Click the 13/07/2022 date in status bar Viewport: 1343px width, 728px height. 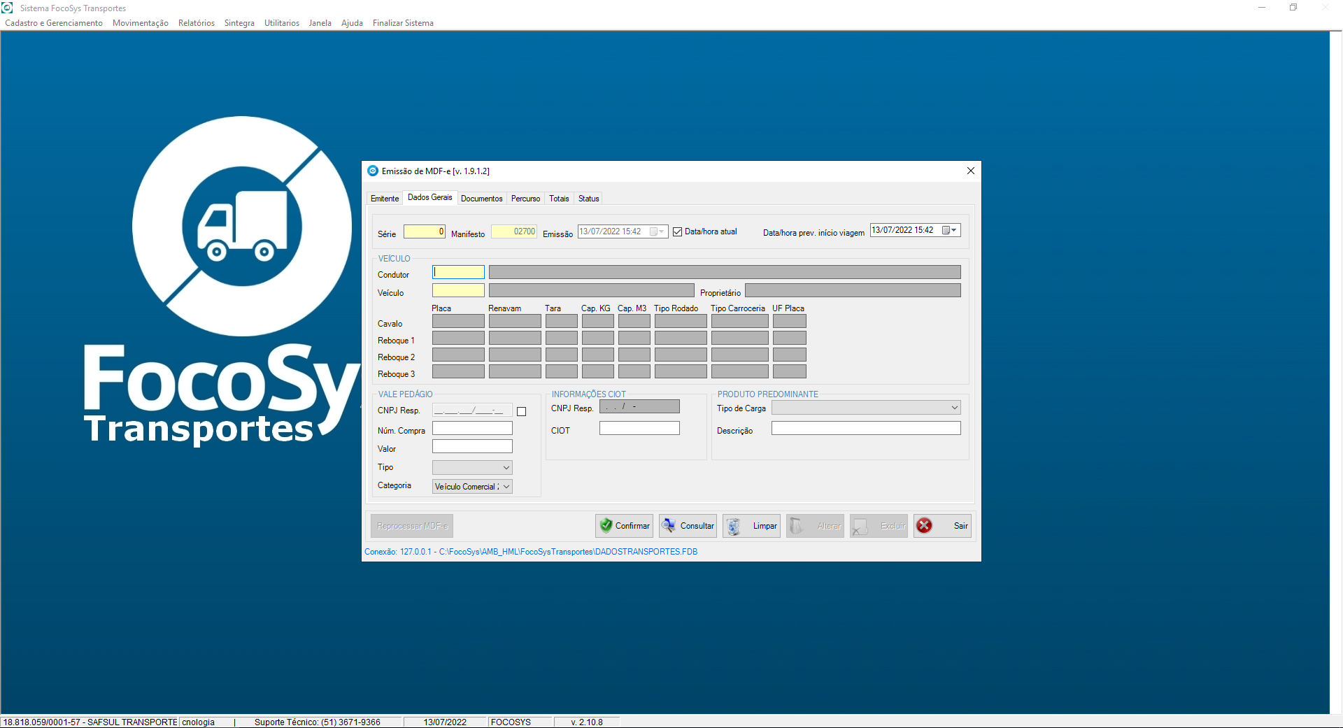445,722
